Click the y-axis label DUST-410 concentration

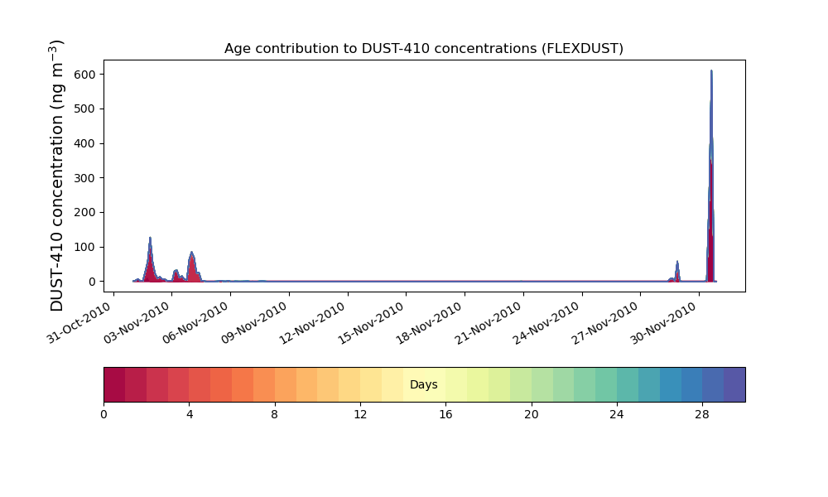58,176
